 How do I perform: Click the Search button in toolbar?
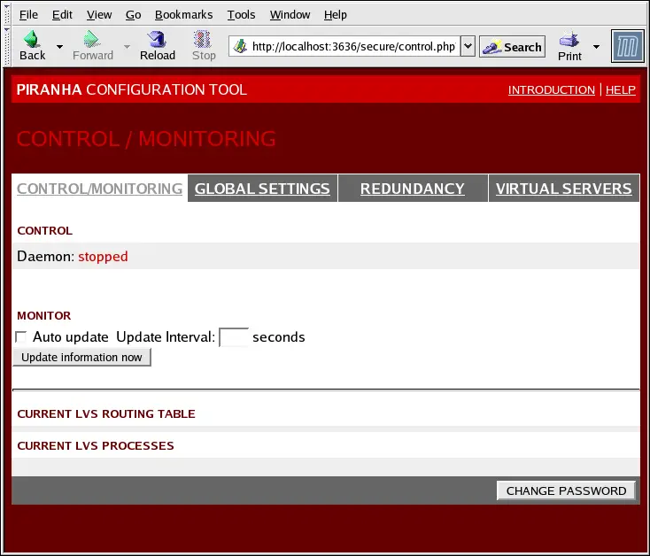512,47
